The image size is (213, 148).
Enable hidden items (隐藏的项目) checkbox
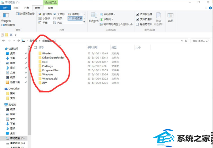(144, 24)
